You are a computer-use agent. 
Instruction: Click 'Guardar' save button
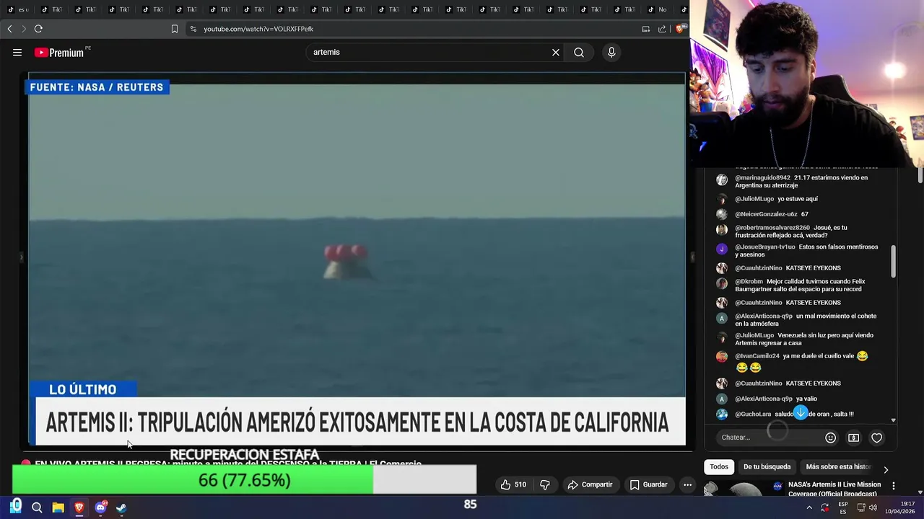click(648, 484)
